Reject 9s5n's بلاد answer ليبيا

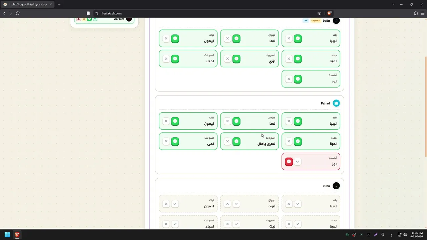(x=289, y=39)
